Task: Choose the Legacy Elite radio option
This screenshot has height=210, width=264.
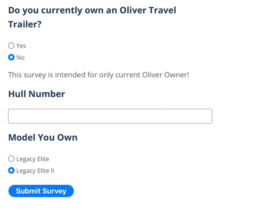Action: [11, 159]
